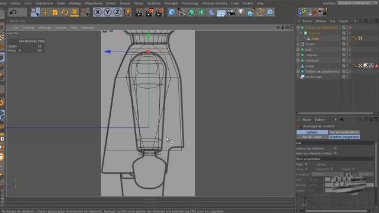The height and width of the screenshot is (213, 379).
Task: Select the spline pen icon
Action: tap(182, 12)
